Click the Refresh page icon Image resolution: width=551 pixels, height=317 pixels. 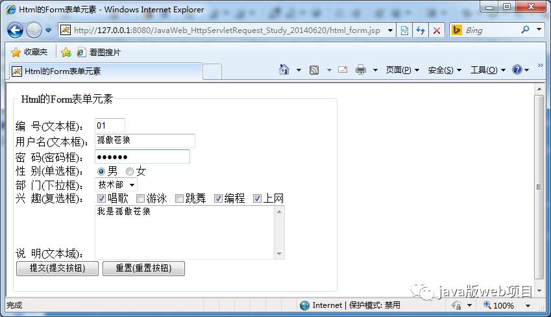pyautogui.click(x=421, y=31)
